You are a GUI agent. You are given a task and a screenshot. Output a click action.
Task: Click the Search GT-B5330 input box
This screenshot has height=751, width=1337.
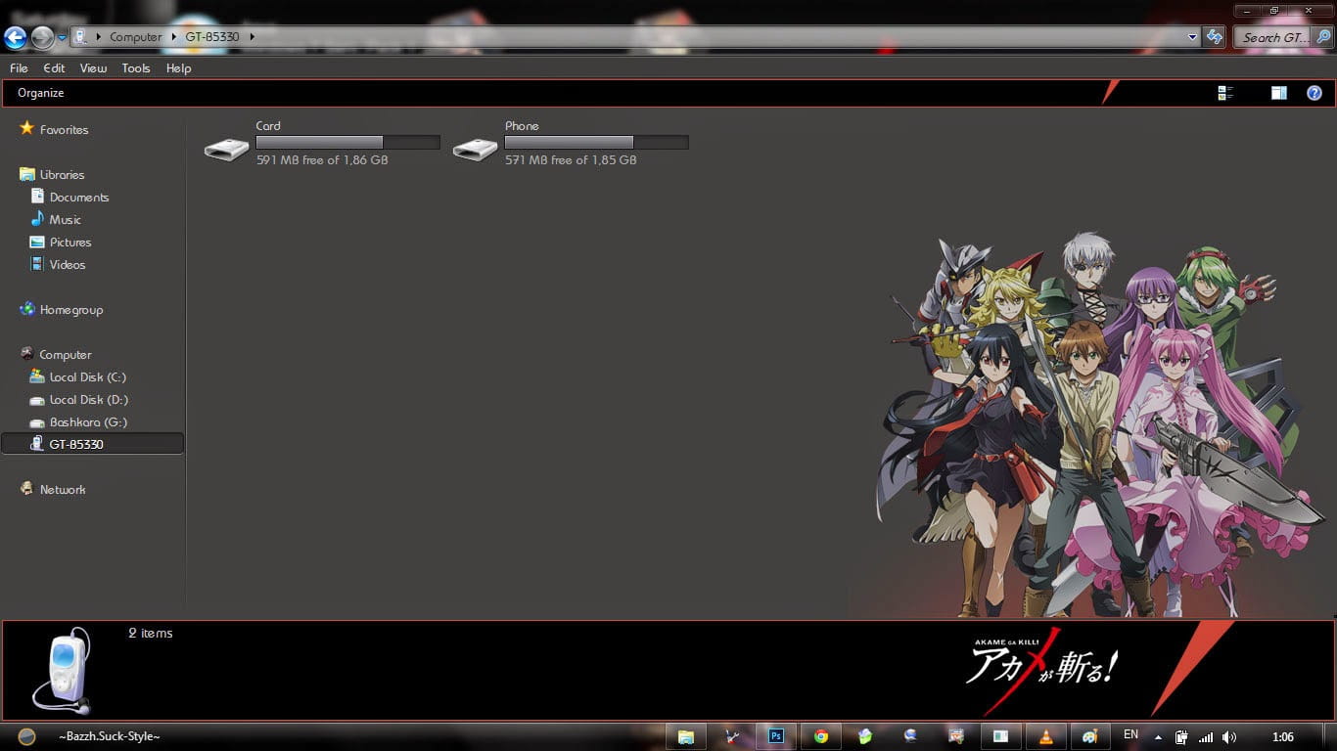(x=1273, y=37)
